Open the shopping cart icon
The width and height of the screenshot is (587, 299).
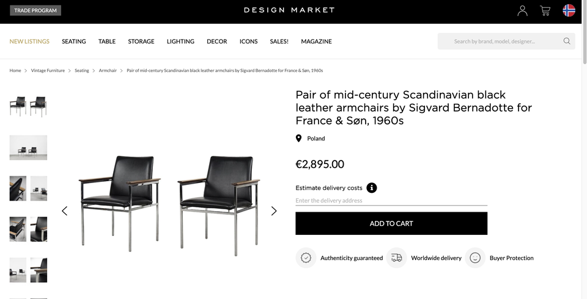(x=545, y=10)
